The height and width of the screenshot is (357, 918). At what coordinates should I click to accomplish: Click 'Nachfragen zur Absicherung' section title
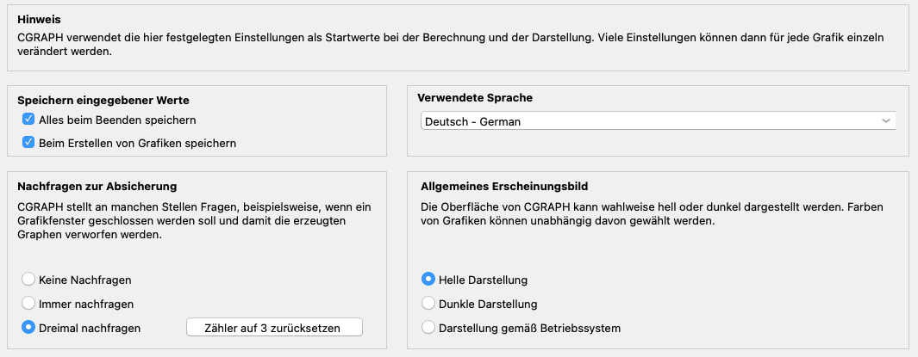pos(97,186)
